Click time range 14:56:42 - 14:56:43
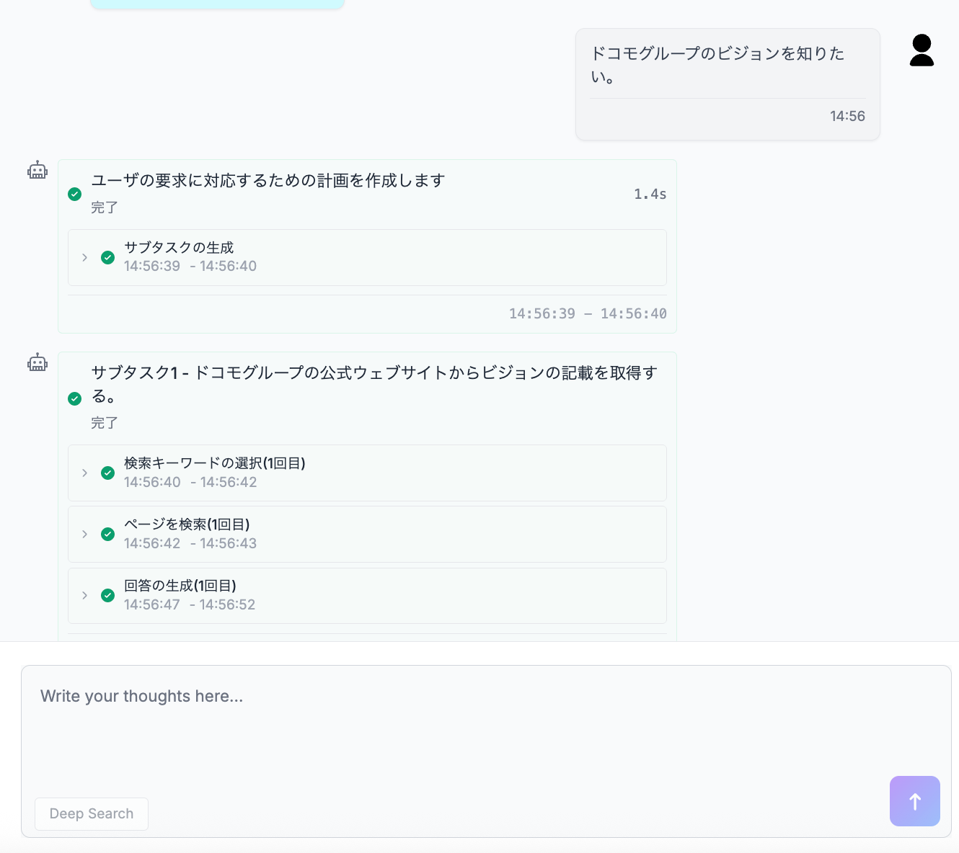959x853 pixels. (x=190, y=543)
